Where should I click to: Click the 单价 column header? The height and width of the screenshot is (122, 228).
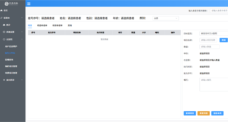(x=120, y=32)
